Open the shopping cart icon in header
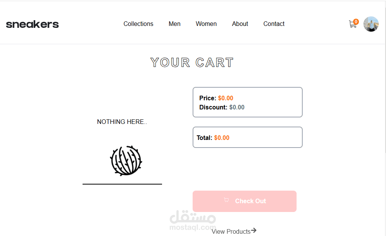 [352, 25]
